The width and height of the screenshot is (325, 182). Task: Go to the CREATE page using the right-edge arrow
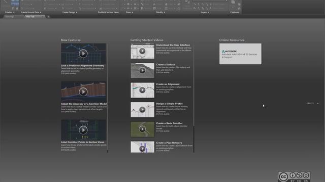pyautogui.click(x=318, y=103)
